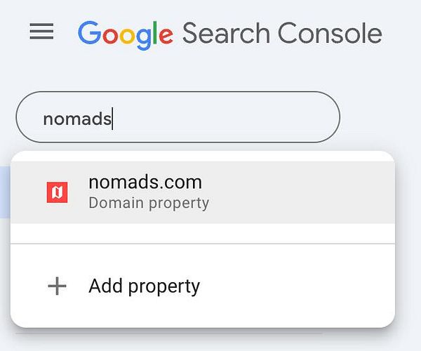
Task: Click the red nomads.com favicon
Action: click(x=57, y=192)
